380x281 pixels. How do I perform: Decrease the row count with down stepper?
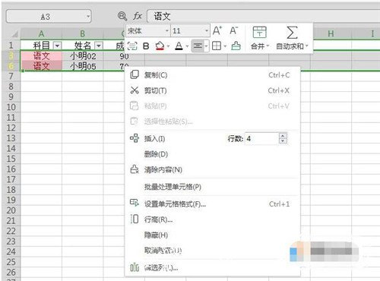click(x=283, y=141)
